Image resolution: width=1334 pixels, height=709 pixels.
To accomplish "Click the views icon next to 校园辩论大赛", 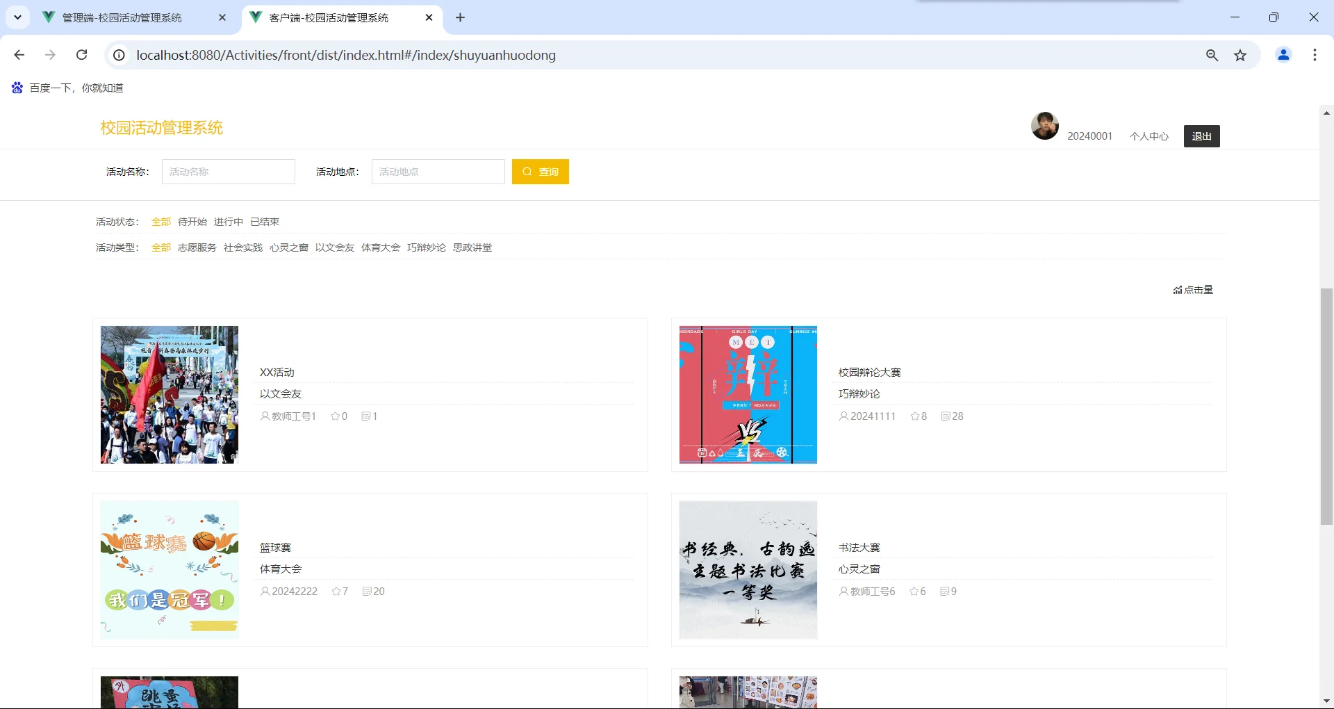I will [x=946, y=416].
